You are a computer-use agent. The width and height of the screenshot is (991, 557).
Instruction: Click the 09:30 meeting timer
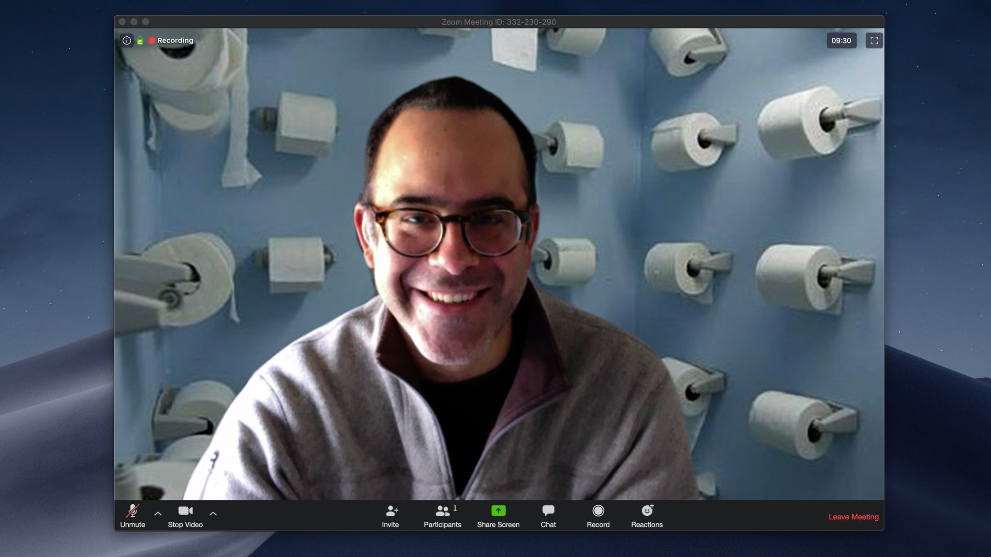point(841,41)
